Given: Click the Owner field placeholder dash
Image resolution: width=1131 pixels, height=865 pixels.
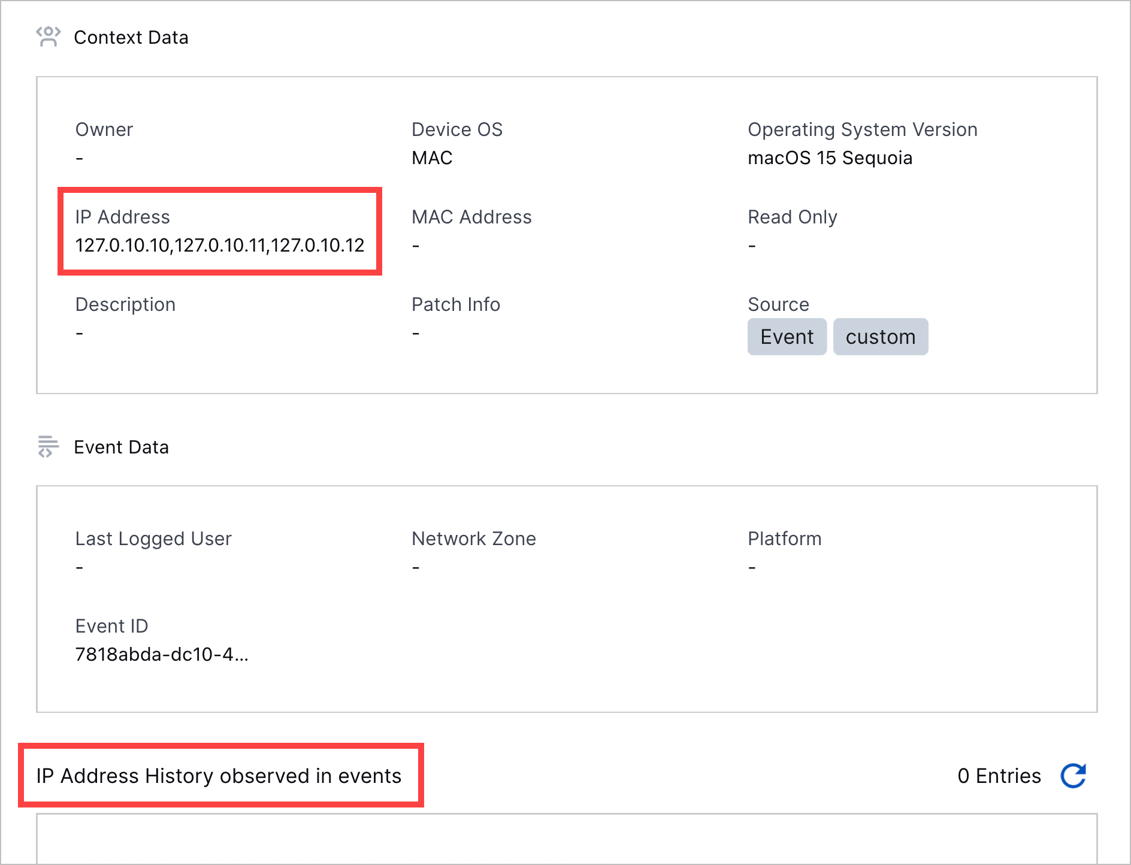Looking at the screenshot, I should pos(78,158).
